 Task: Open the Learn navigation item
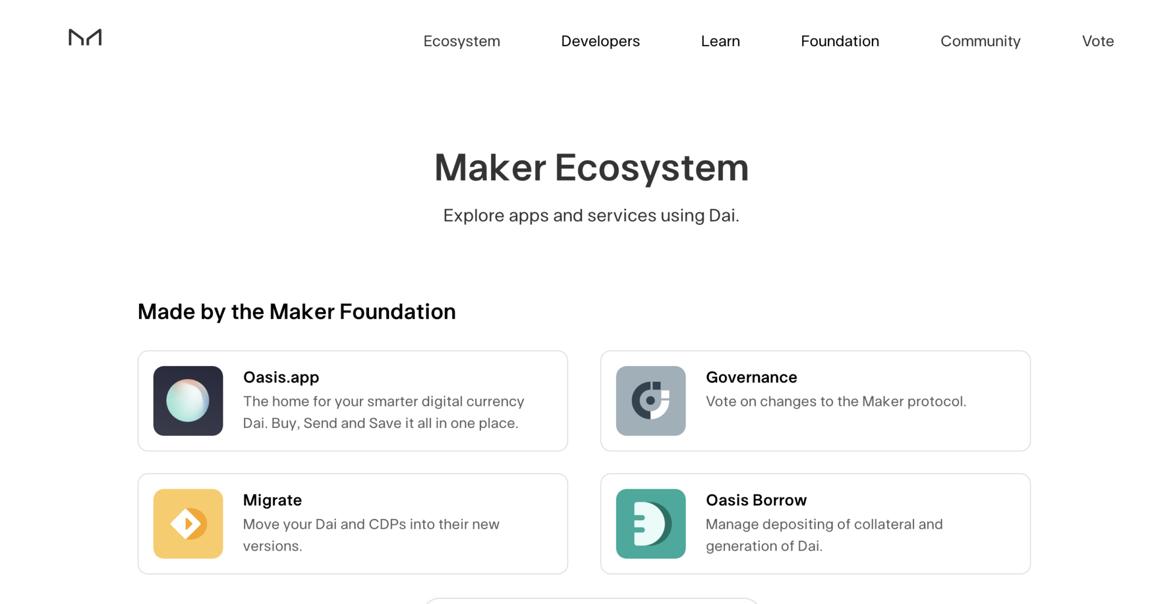point(720,41)
